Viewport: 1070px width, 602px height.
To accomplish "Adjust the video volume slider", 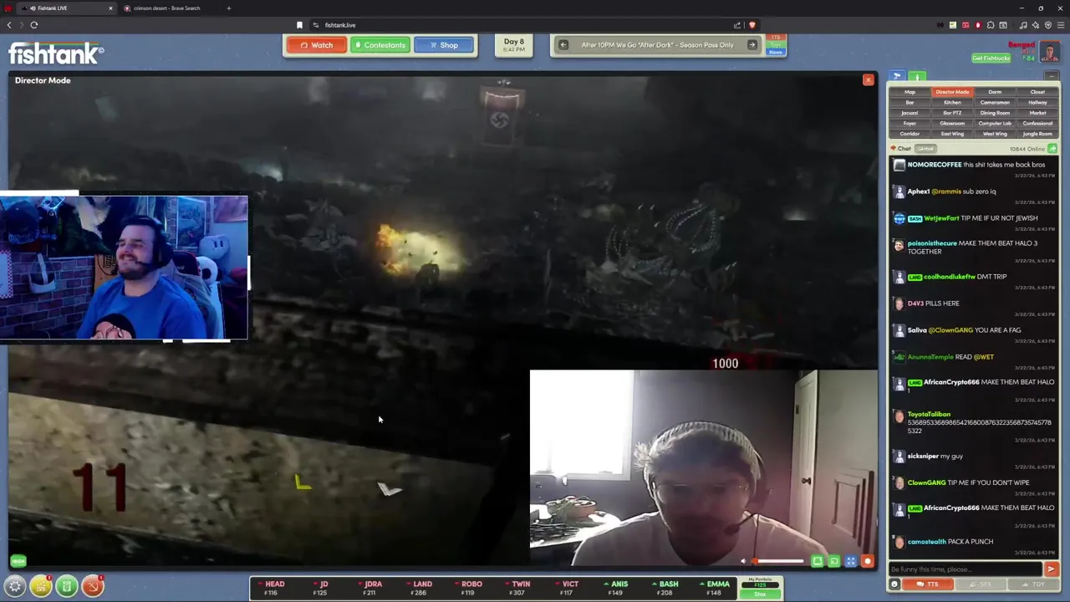I will (x=778, y=562).
